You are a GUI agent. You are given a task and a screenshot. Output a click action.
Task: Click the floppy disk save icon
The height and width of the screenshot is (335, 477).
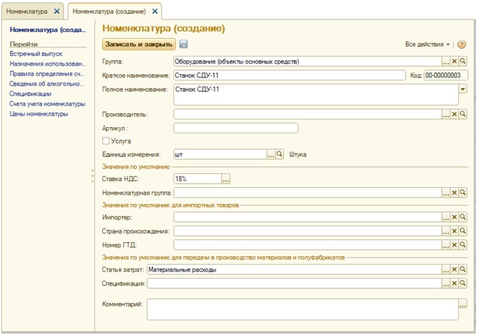coord(183,45)
